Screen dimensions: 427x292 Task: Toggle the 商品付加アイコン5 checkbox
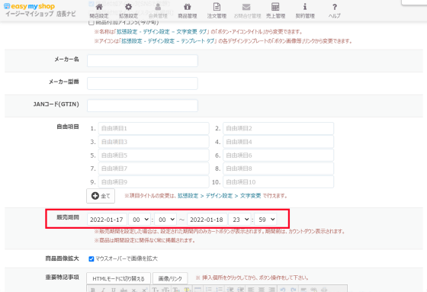[91, 22]
